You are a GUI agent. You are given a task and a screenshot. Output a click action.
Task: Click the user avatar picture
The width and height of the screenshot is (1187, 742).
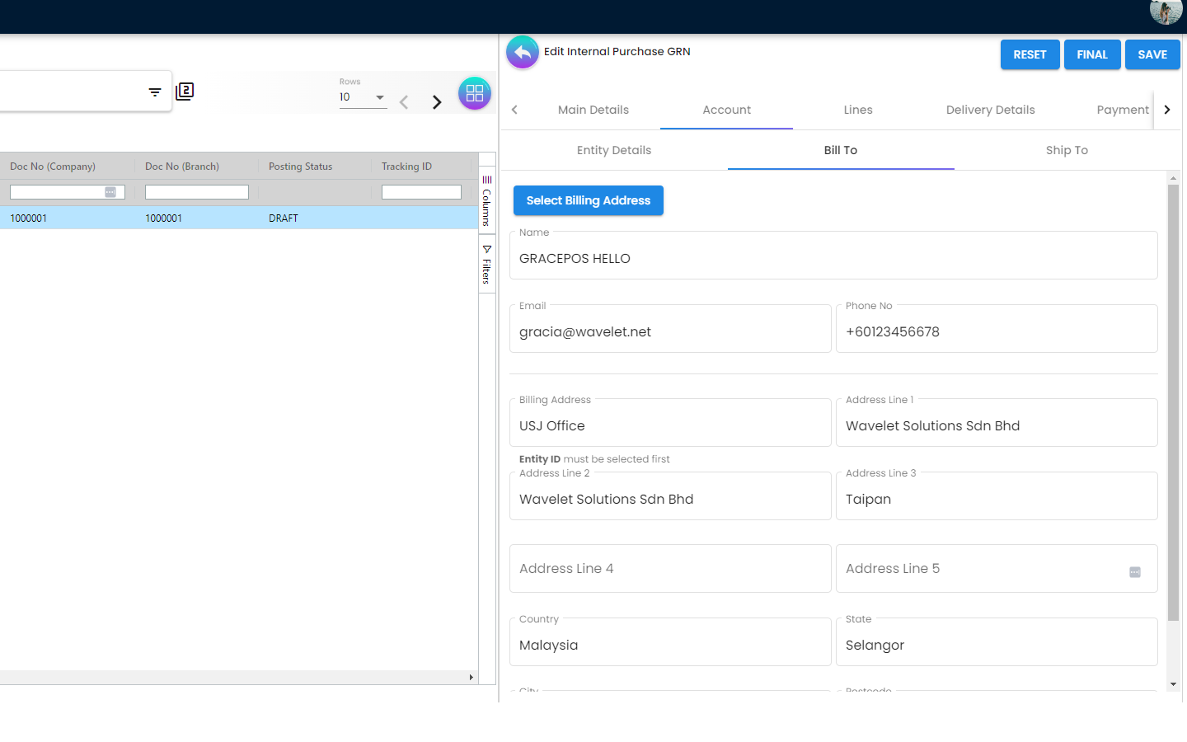(x=1165, y=12)
